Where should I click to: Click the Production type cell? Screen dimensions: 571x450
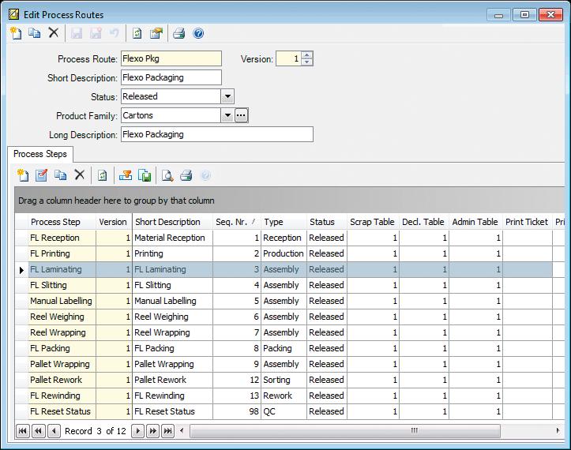pyautogui.click(x=284, y=253)
